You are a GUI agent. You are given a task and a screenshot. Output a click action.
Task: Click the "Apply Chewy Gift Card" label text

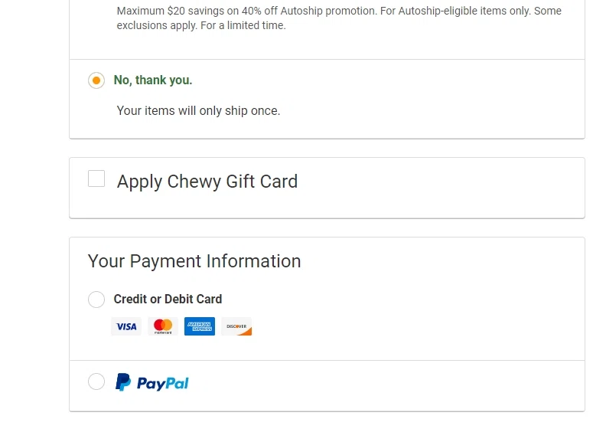click(207, 182)
